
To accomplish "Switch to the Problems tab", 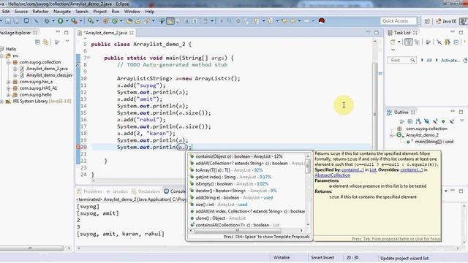I will pos(89,191).
